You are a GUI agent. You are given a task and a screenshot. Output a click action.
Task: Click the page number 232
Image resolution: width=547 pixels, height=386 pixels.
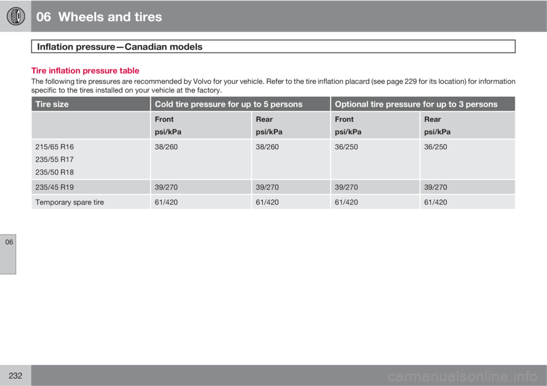tap(15, 376)
